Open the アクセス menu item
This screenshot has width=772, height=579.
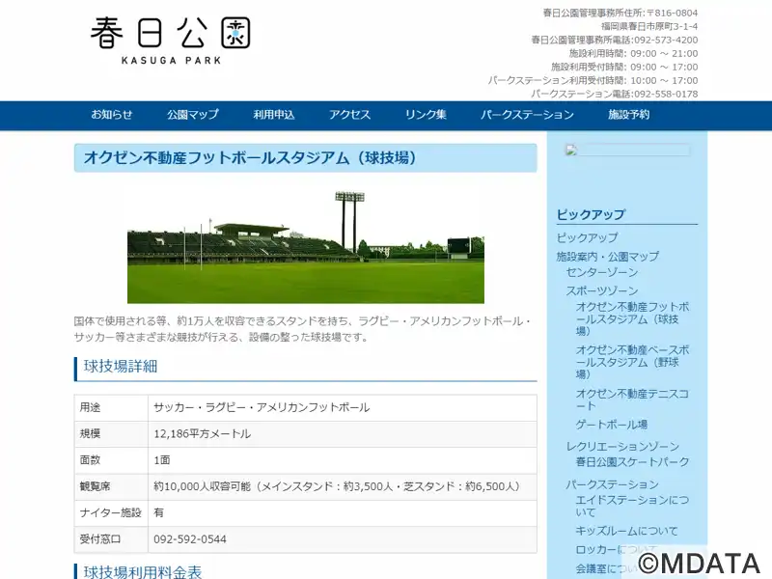point(349,115)
